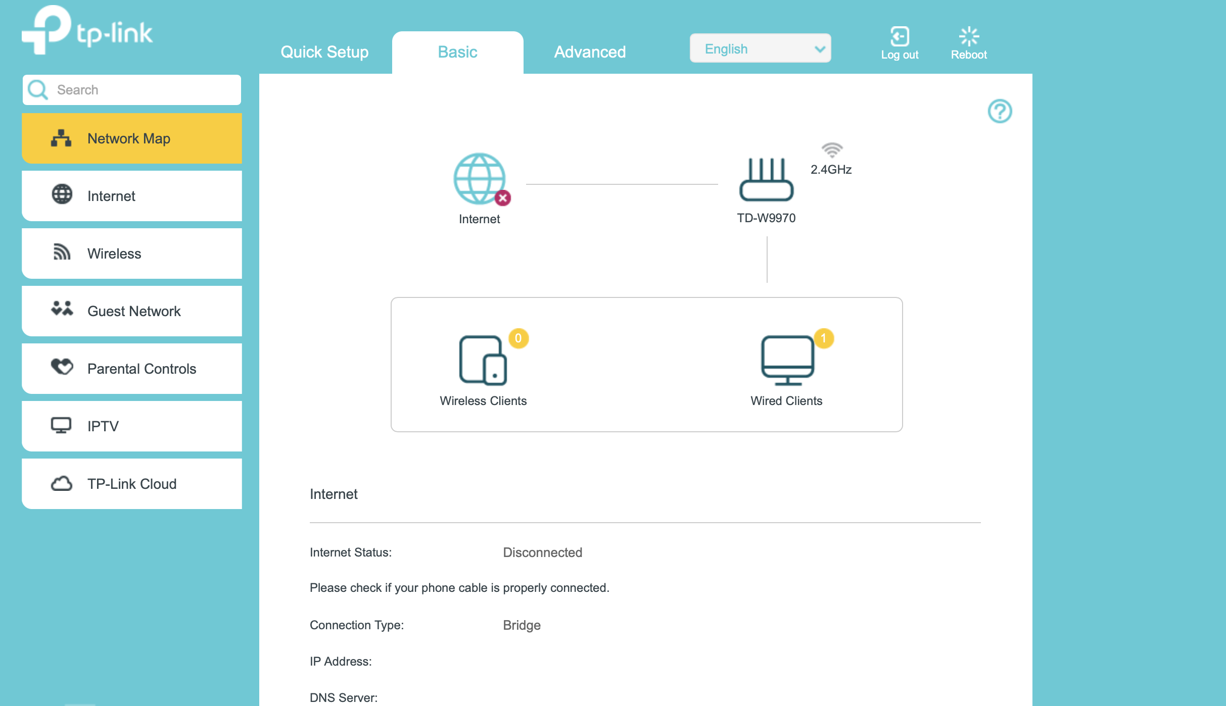Viewport: 1226px width, 706px height.
Task: Click the Log out icon
Action: 899,36
